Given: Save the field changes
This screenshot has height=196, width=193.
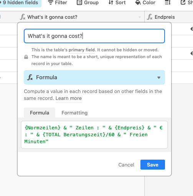Looking at the screenshot, I should [x=153, y=165].
